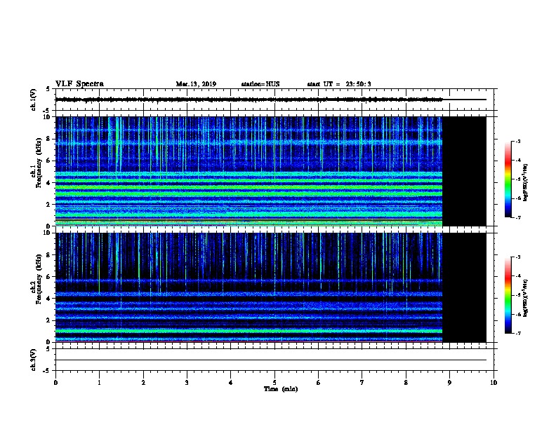Screen dimensions: 556x429
Task: Click the ch.2 frequency axis "8" tick label
Action: click(x=50, y=255)
